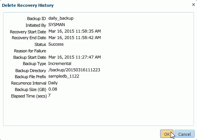Viewport: 197px width, 140px height.
Task: Close the Delete Recovery History dialog
Action: click(x=194, y=5)
